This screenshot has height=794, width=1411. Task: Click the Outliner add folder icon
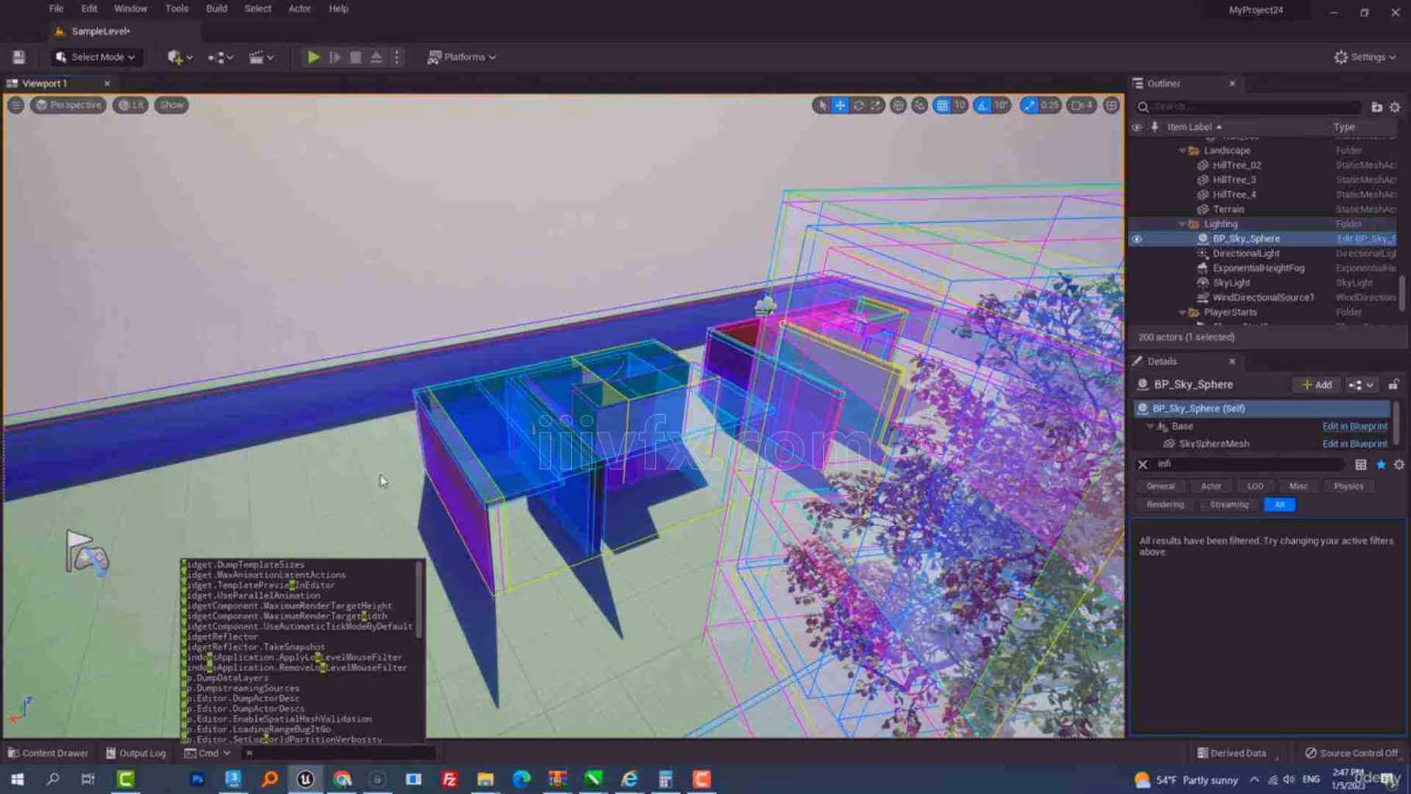(1377, 108)
